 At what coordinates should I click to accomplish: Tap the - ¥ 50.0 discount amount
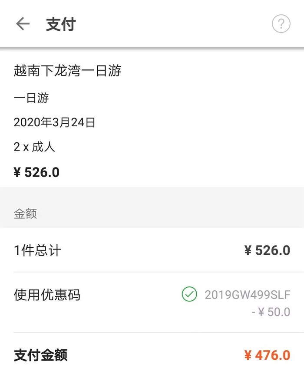coord(271,312)
